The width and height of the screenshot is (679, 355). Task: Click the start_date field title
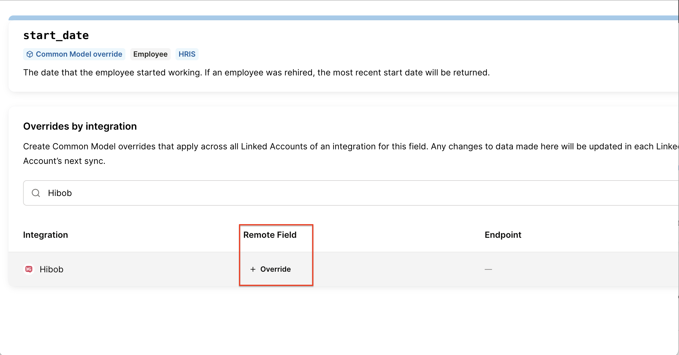56,35
